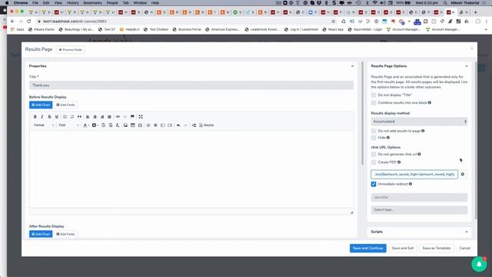Enable Combine results into one block

click(x=374, y=102)
